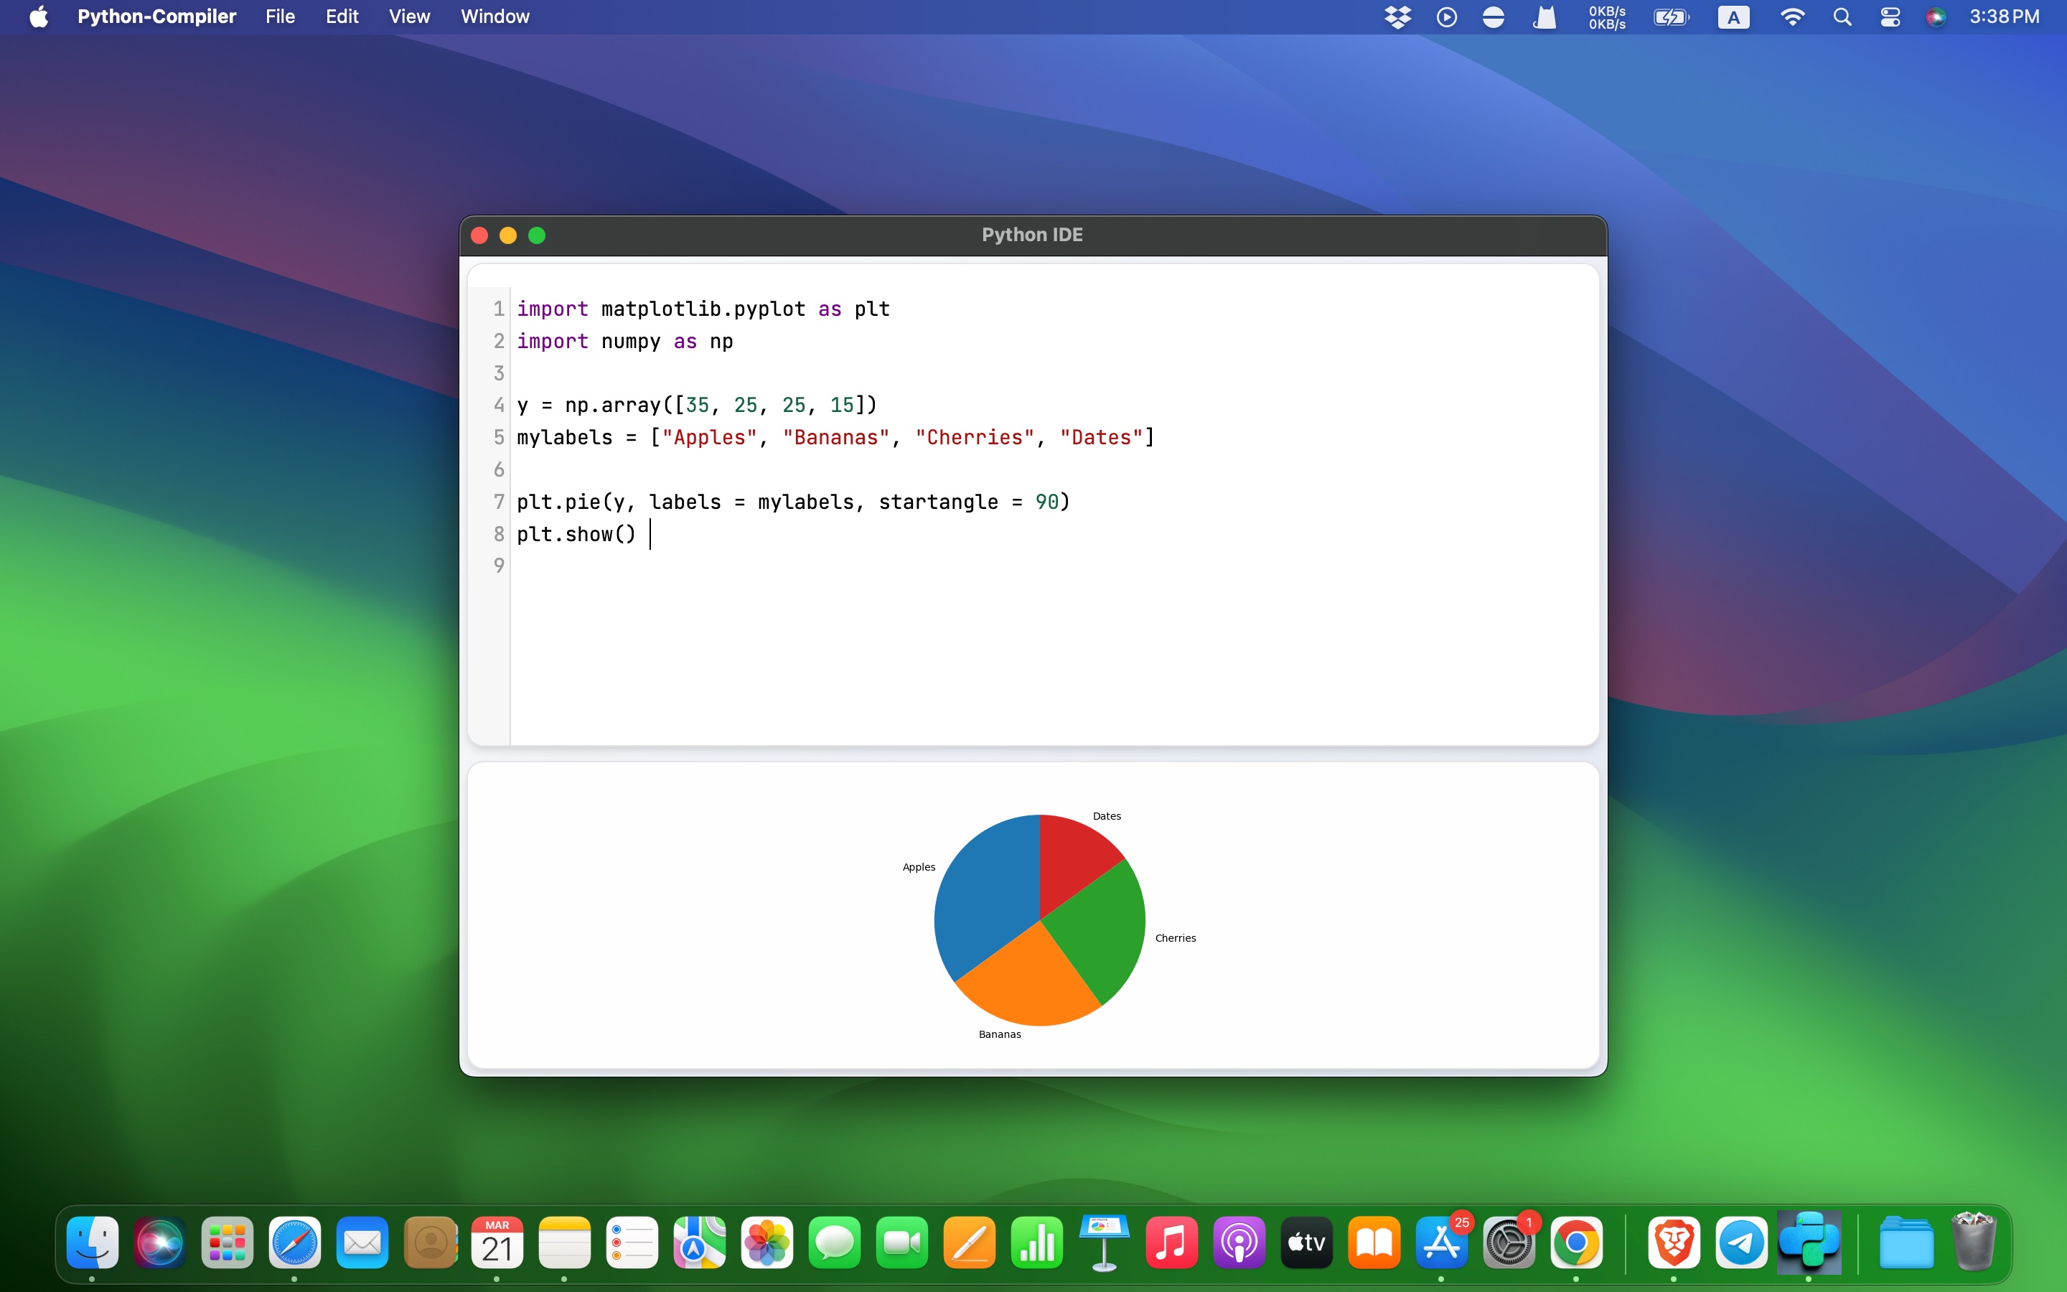Open the Window menu
The height and width of the screenshot is (1292, 2067).
coord(495,17)
